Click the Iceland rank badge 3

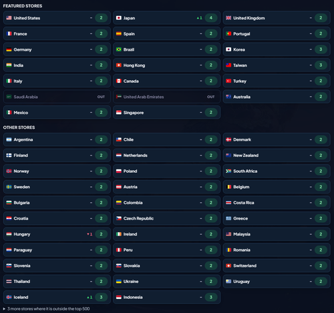coord(101,297)
